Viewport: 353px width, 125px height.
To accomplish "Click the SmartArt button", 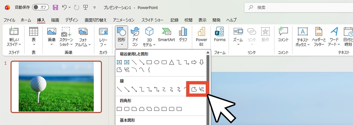I will [x=166, y=35].
